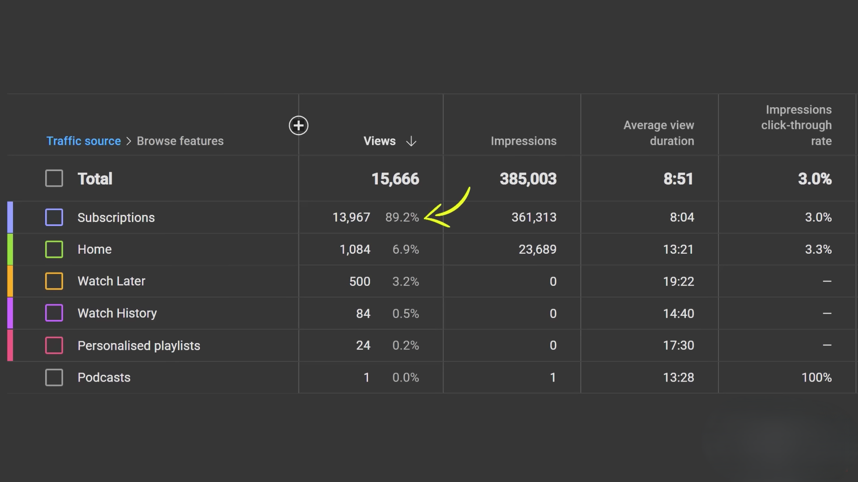The image size is (858, 482).
Task: Check the Personalised playlists checkbox
Action: coord(54,345)
